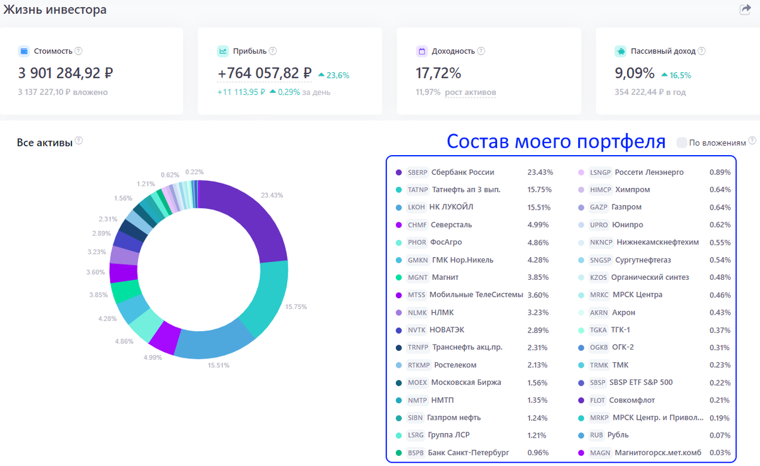Click the 17,72% yield value
This screenshot has height=466, width=760.
tap(438, 73)
